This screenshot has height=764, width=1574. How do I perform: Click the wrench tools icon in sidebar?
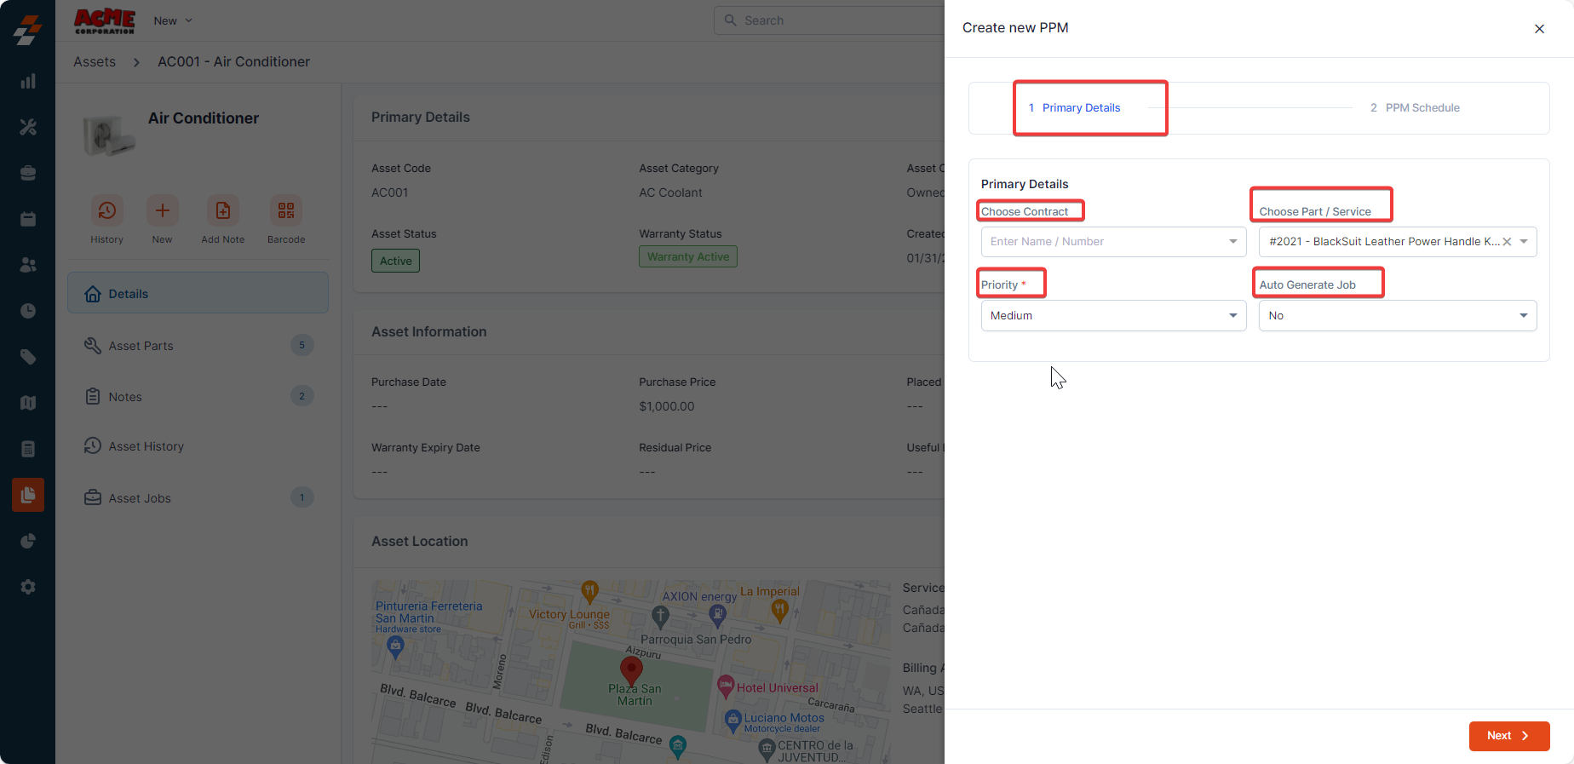(28, 127)
